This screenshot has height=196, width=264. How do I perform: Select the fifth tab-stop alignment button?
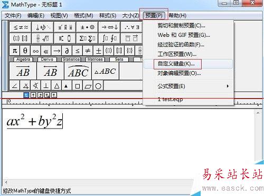coord(54,95)
